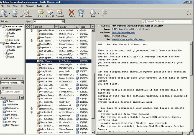Open the File menu
Viewport: 194px width, 135px height.
2,6
